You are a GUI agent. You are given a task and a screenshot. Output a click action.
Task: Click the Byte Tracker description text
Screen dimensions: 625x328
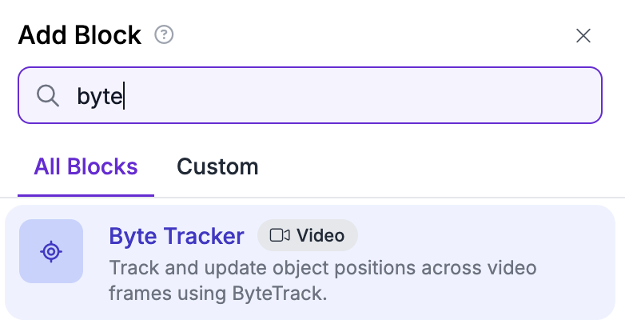point(322,281)
